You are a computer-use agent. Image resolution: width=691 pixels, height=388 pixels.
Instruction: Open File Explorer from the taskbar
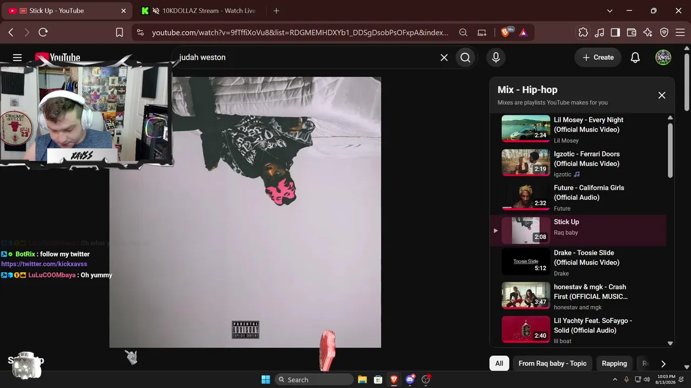point(362,379)
